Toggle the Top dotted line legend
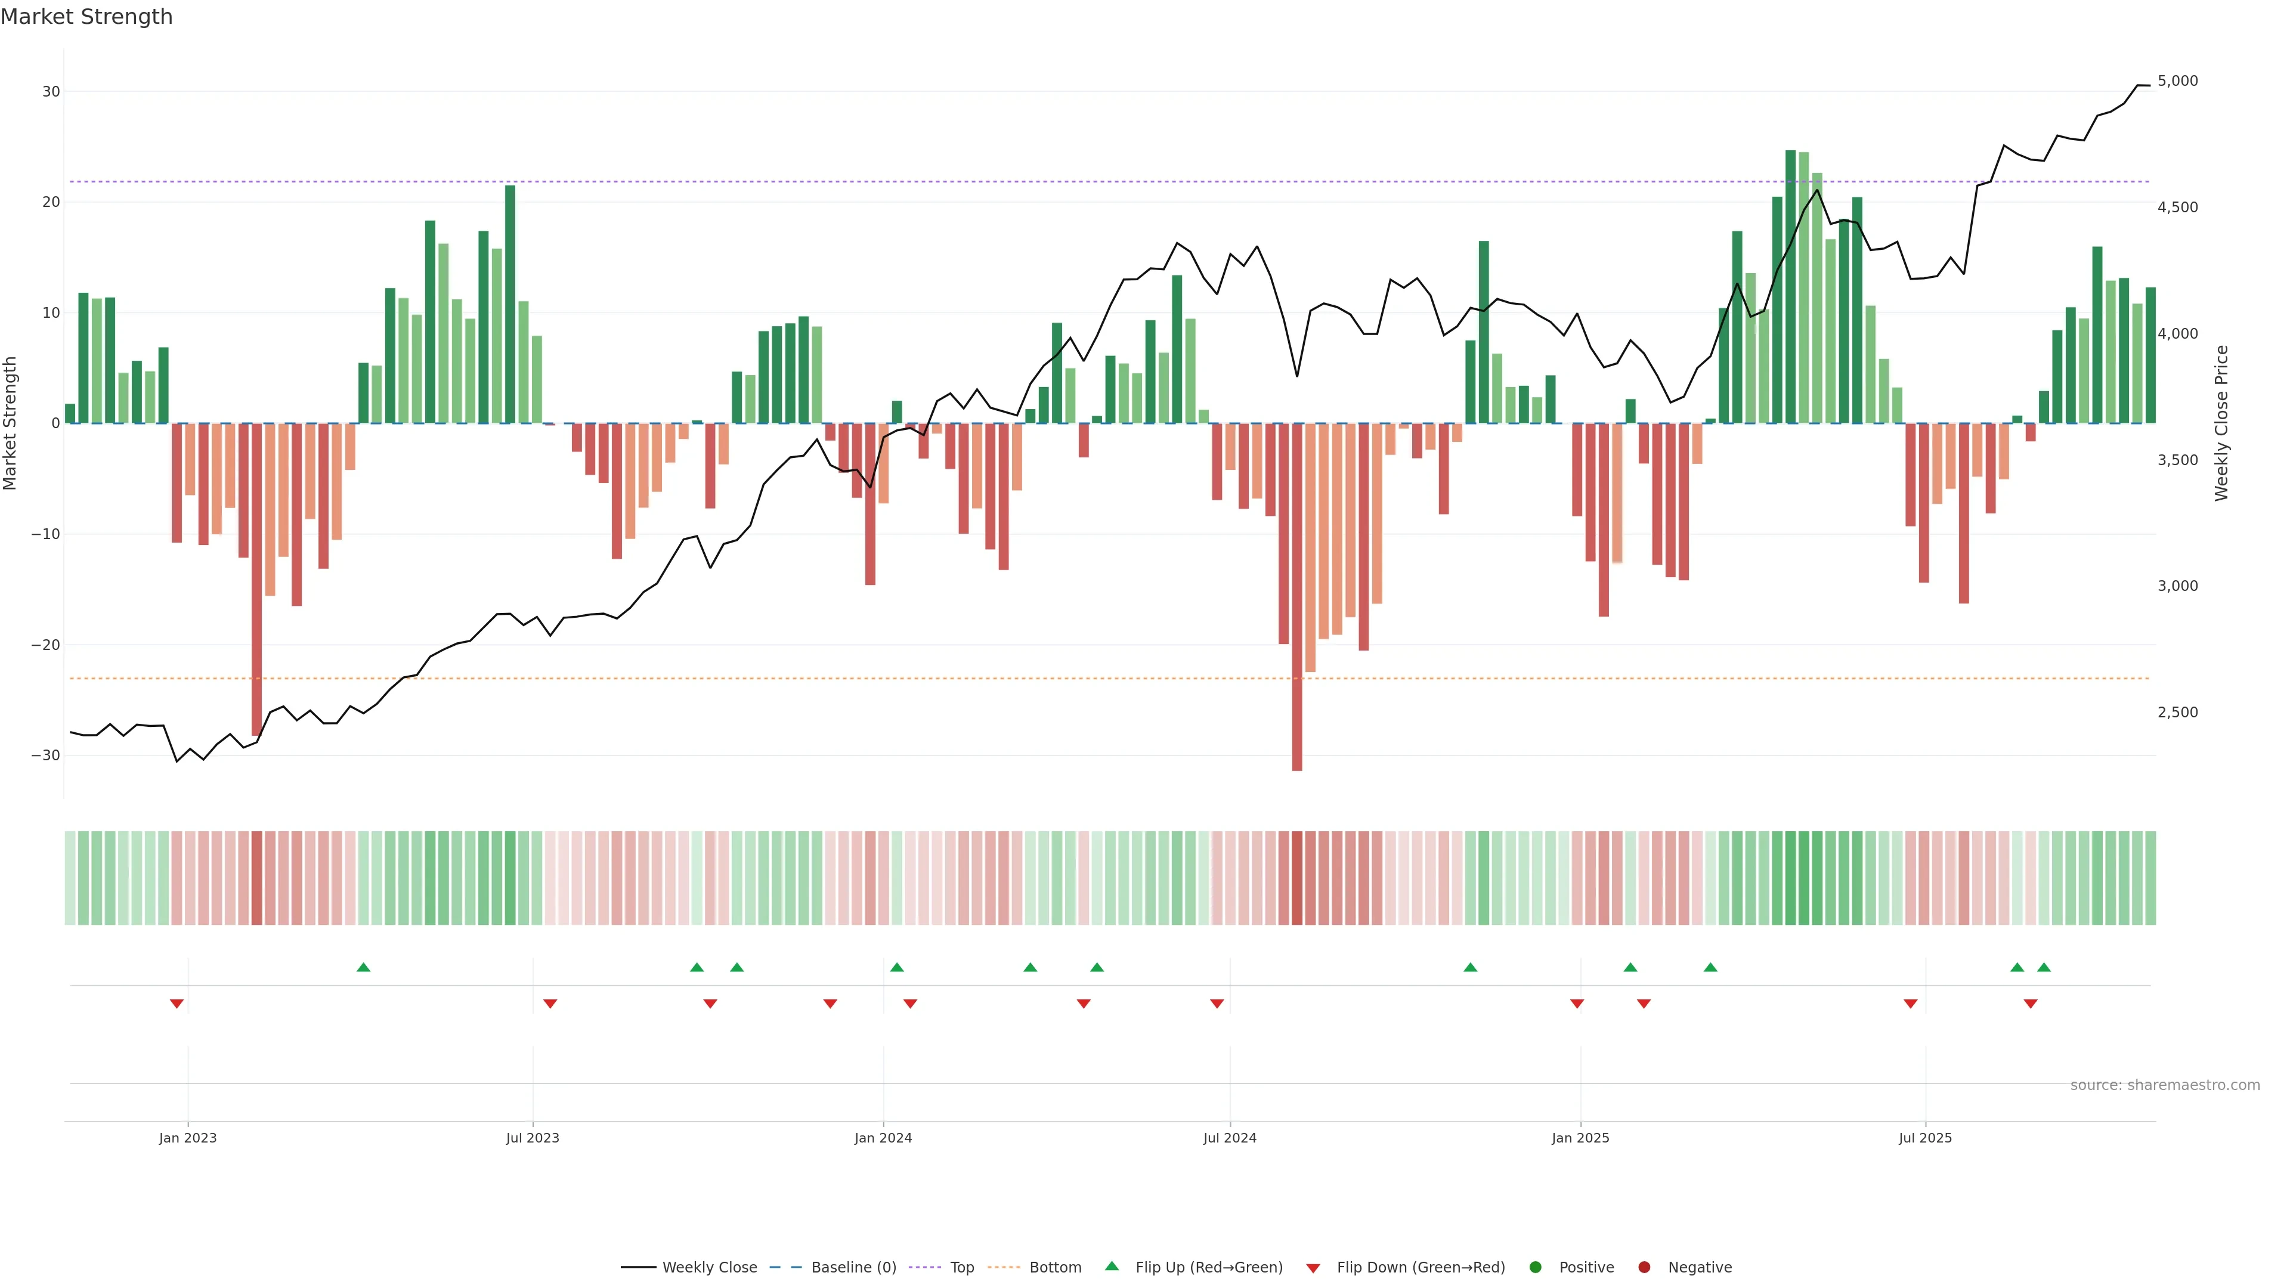This screenshot has height=1288, width=2290. 961,1268
